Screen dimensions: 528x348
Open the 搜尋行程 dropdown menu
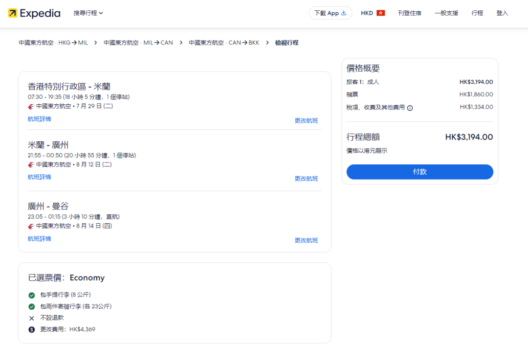tap(88, 13)
